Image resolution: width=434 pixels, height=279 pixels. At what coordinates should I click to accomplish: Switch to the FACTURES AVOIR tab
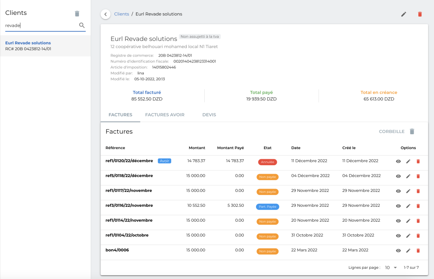tap(165, 115)
